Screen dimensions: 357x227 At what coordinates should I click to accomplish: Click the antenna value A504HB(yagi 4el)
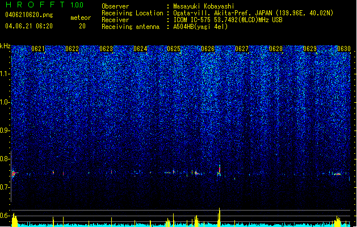click(x=200, y=27)
